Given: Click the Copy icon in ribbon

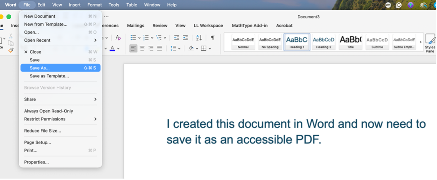Looking at the screenshot, I should pyautogui.click(x=11, y=43).
